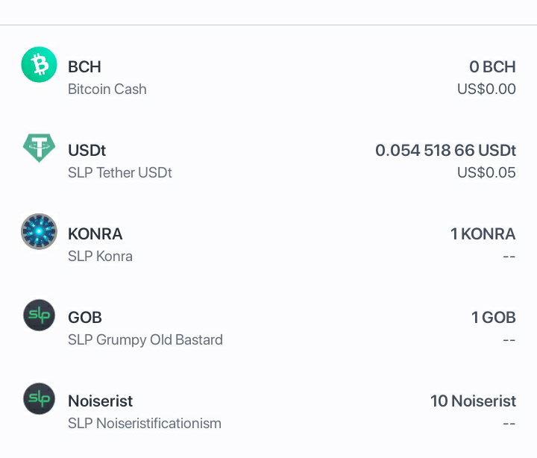This screenshot has width=537, height=458.
Task: Click the 0.054 518 66 USDt balance
Action: pos(445,151)
